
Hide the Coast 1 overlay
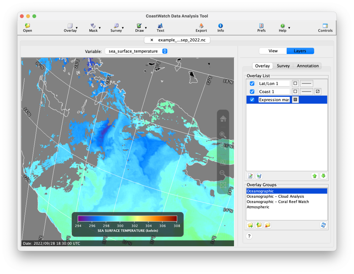252,91
